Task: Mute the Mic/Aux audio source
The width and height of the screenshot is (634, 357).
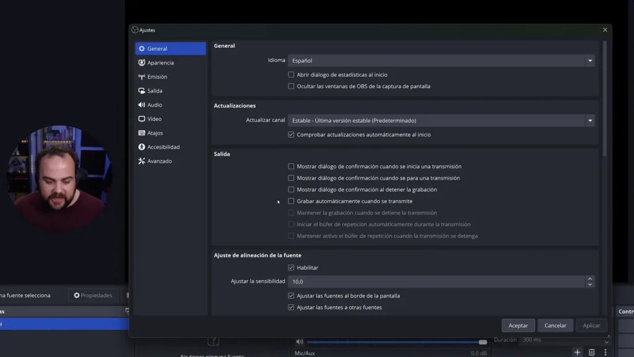Action: 300,341
